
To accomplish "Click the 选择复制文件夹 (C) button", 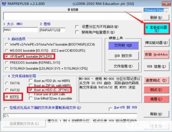I will pyautogui.click(x=24, y=124).
